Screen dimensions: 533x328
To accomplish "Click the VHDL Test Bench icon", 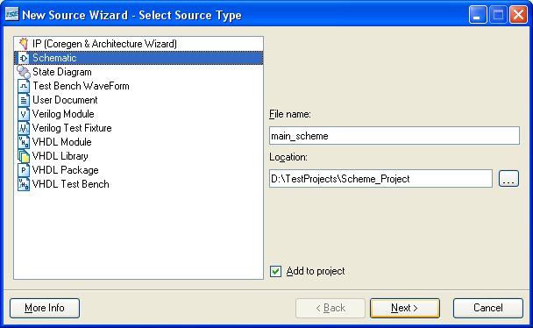I will 24,184.
